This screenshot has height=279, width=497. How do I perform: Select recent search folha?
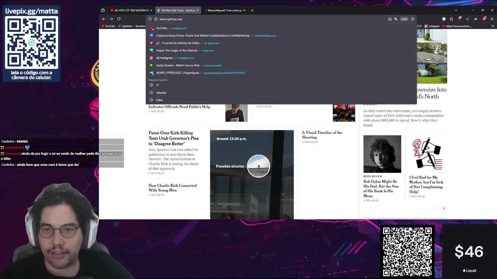coord(281,100)
